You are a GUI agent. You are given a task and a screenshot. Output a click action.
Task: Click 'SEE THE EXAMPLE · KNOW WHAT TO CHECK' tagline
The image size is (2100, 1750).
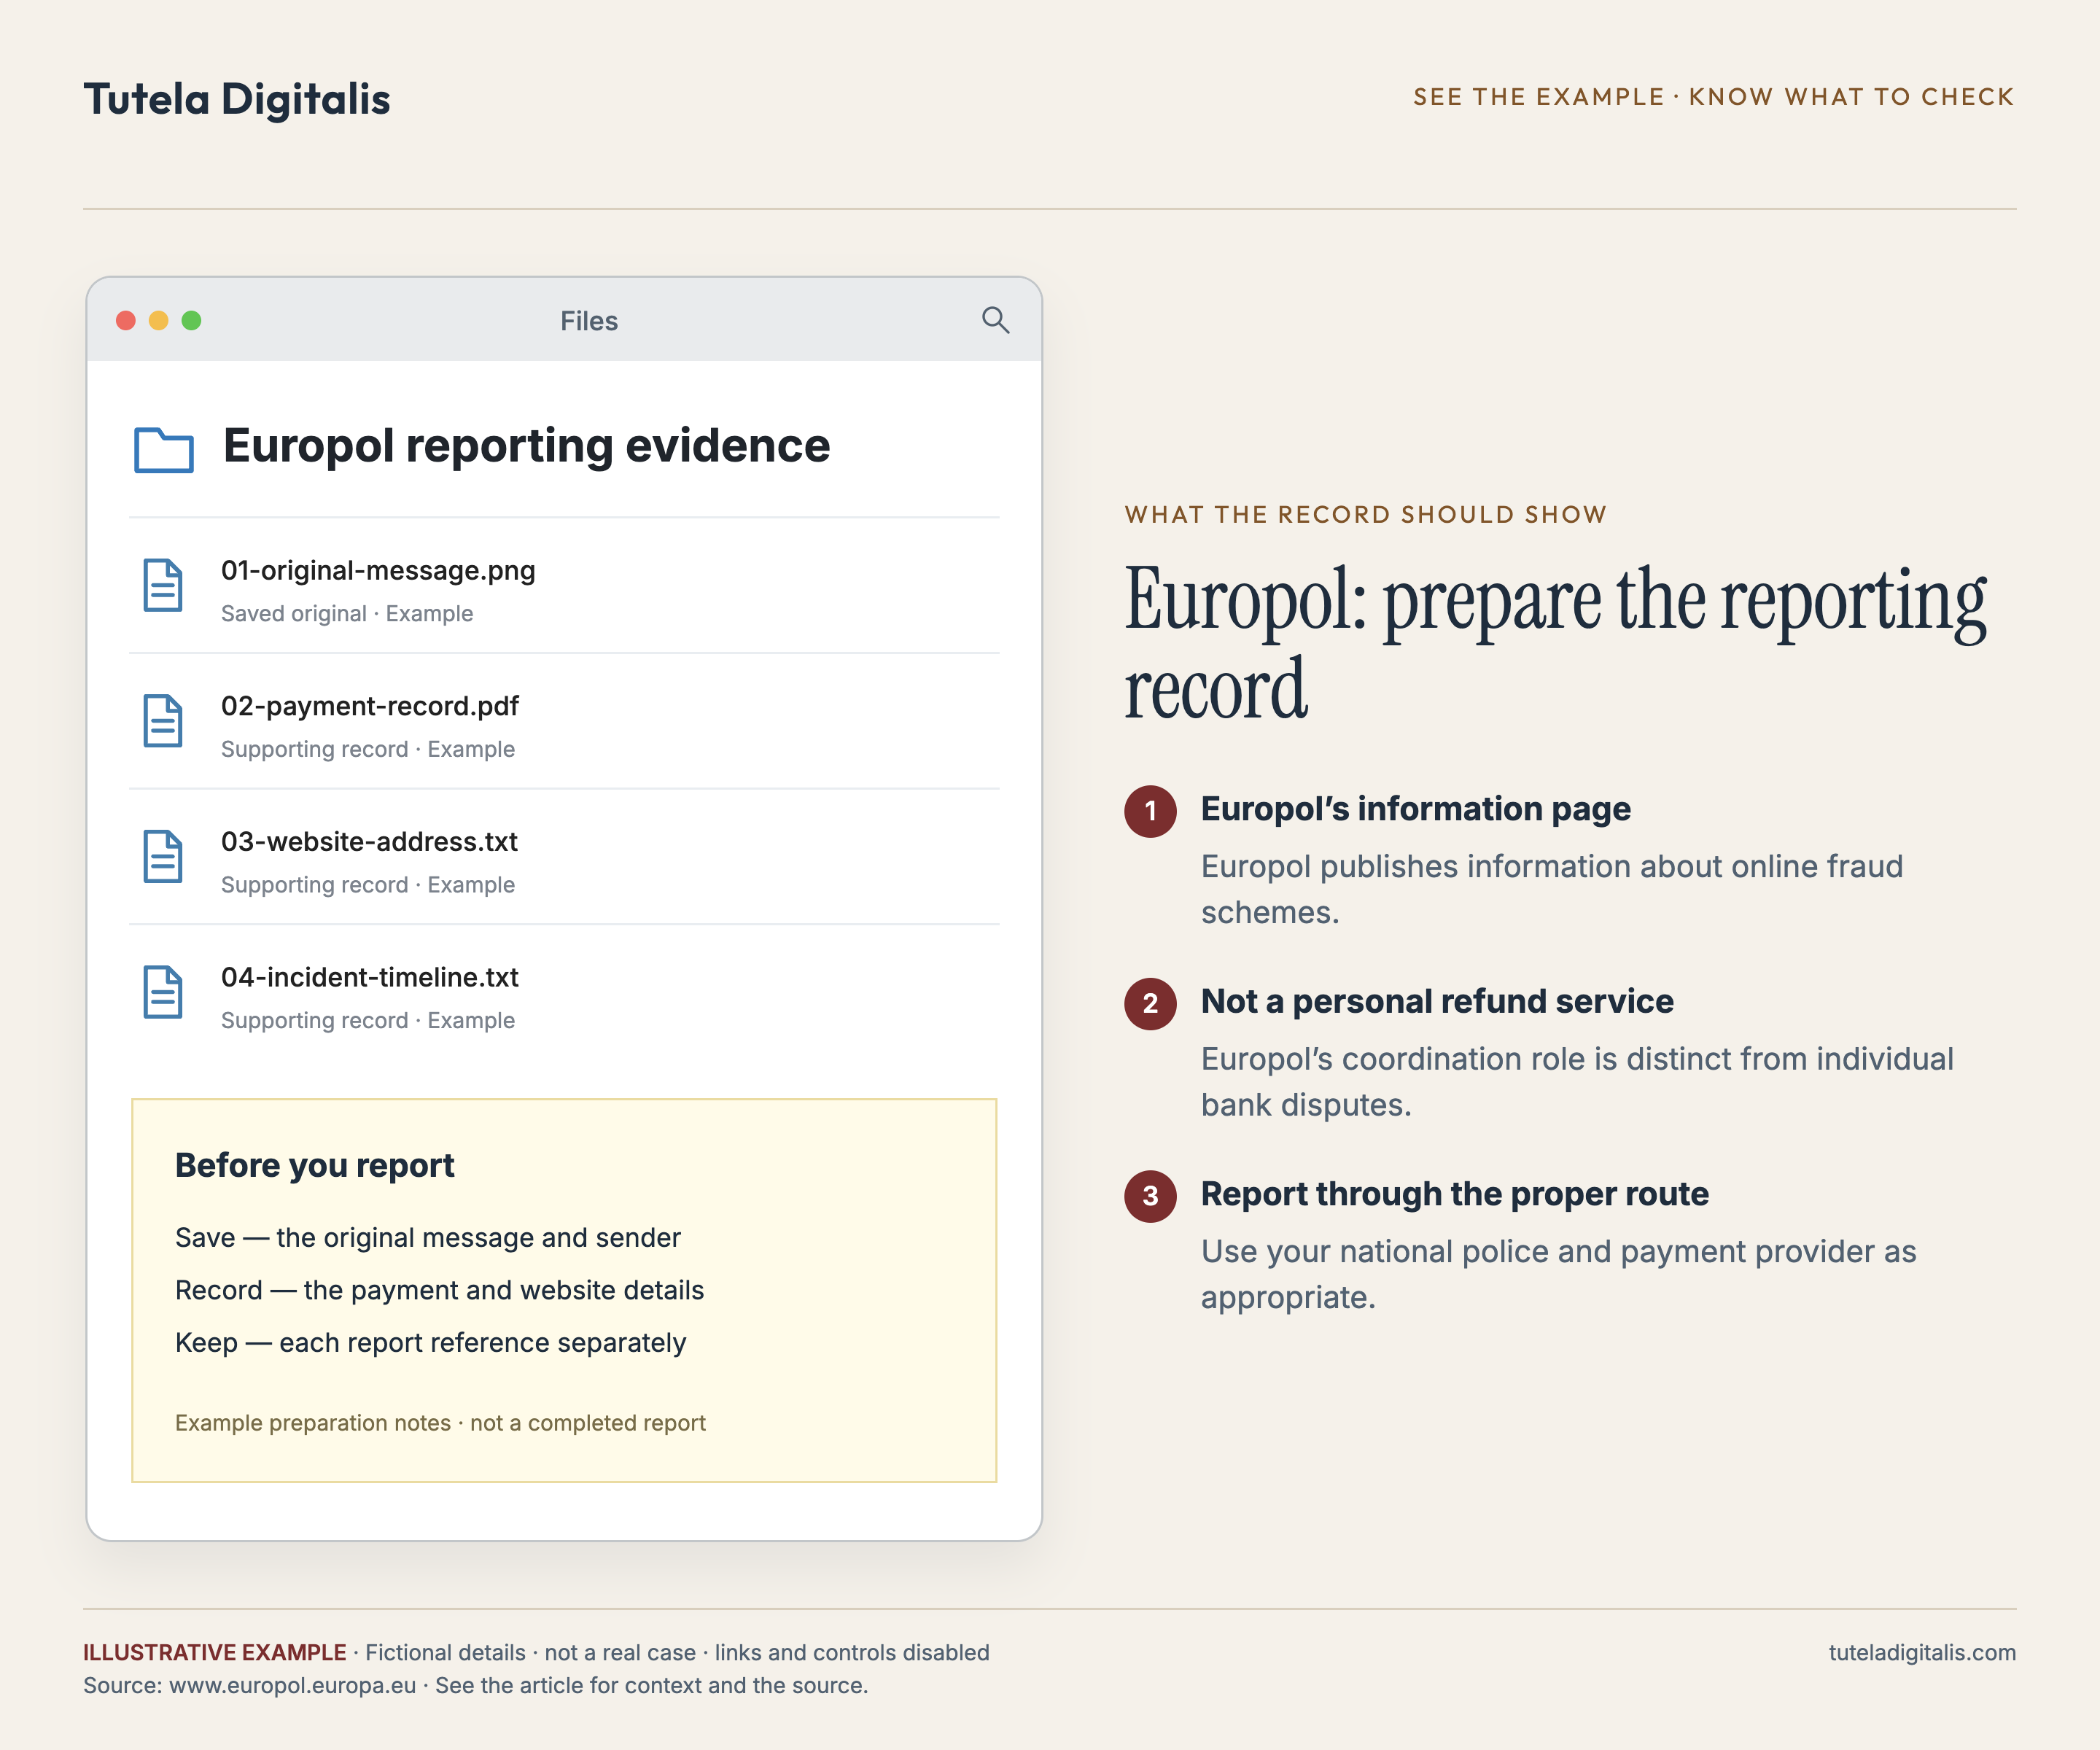tap(1714, 97)
